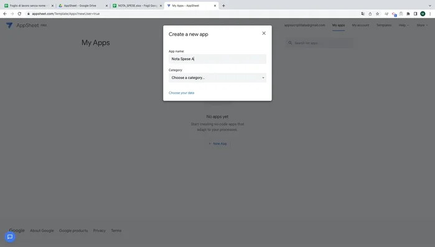Expand the tab search chevron
This screenshot has width=435, height=247.
[x=430, y=6]
